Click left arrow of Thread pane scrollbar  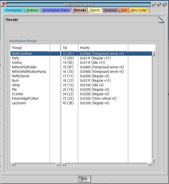click(13, 165)
